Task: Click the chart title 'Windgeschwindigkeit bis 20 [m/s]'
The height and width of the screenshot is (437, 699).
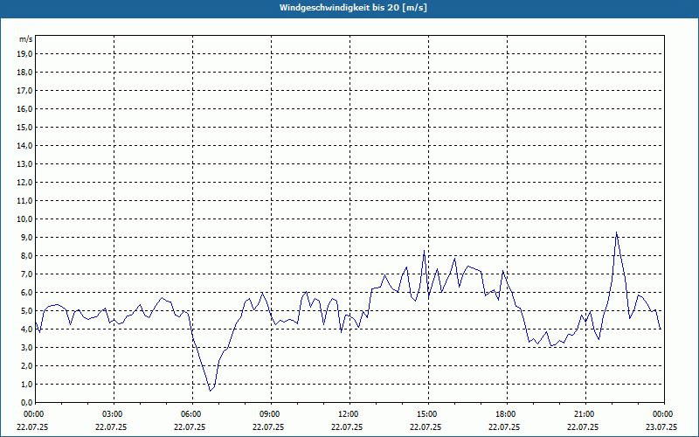Action: coord(353,8)
